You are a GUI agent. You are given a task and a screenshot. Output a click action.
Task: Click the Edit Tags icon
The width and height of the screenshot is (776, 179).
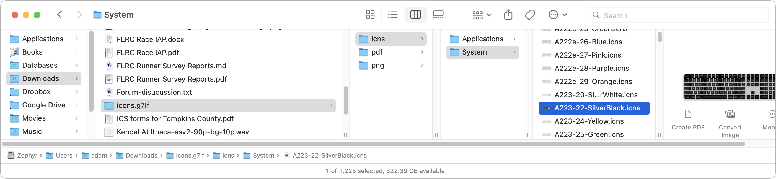(x=530, y=15)
